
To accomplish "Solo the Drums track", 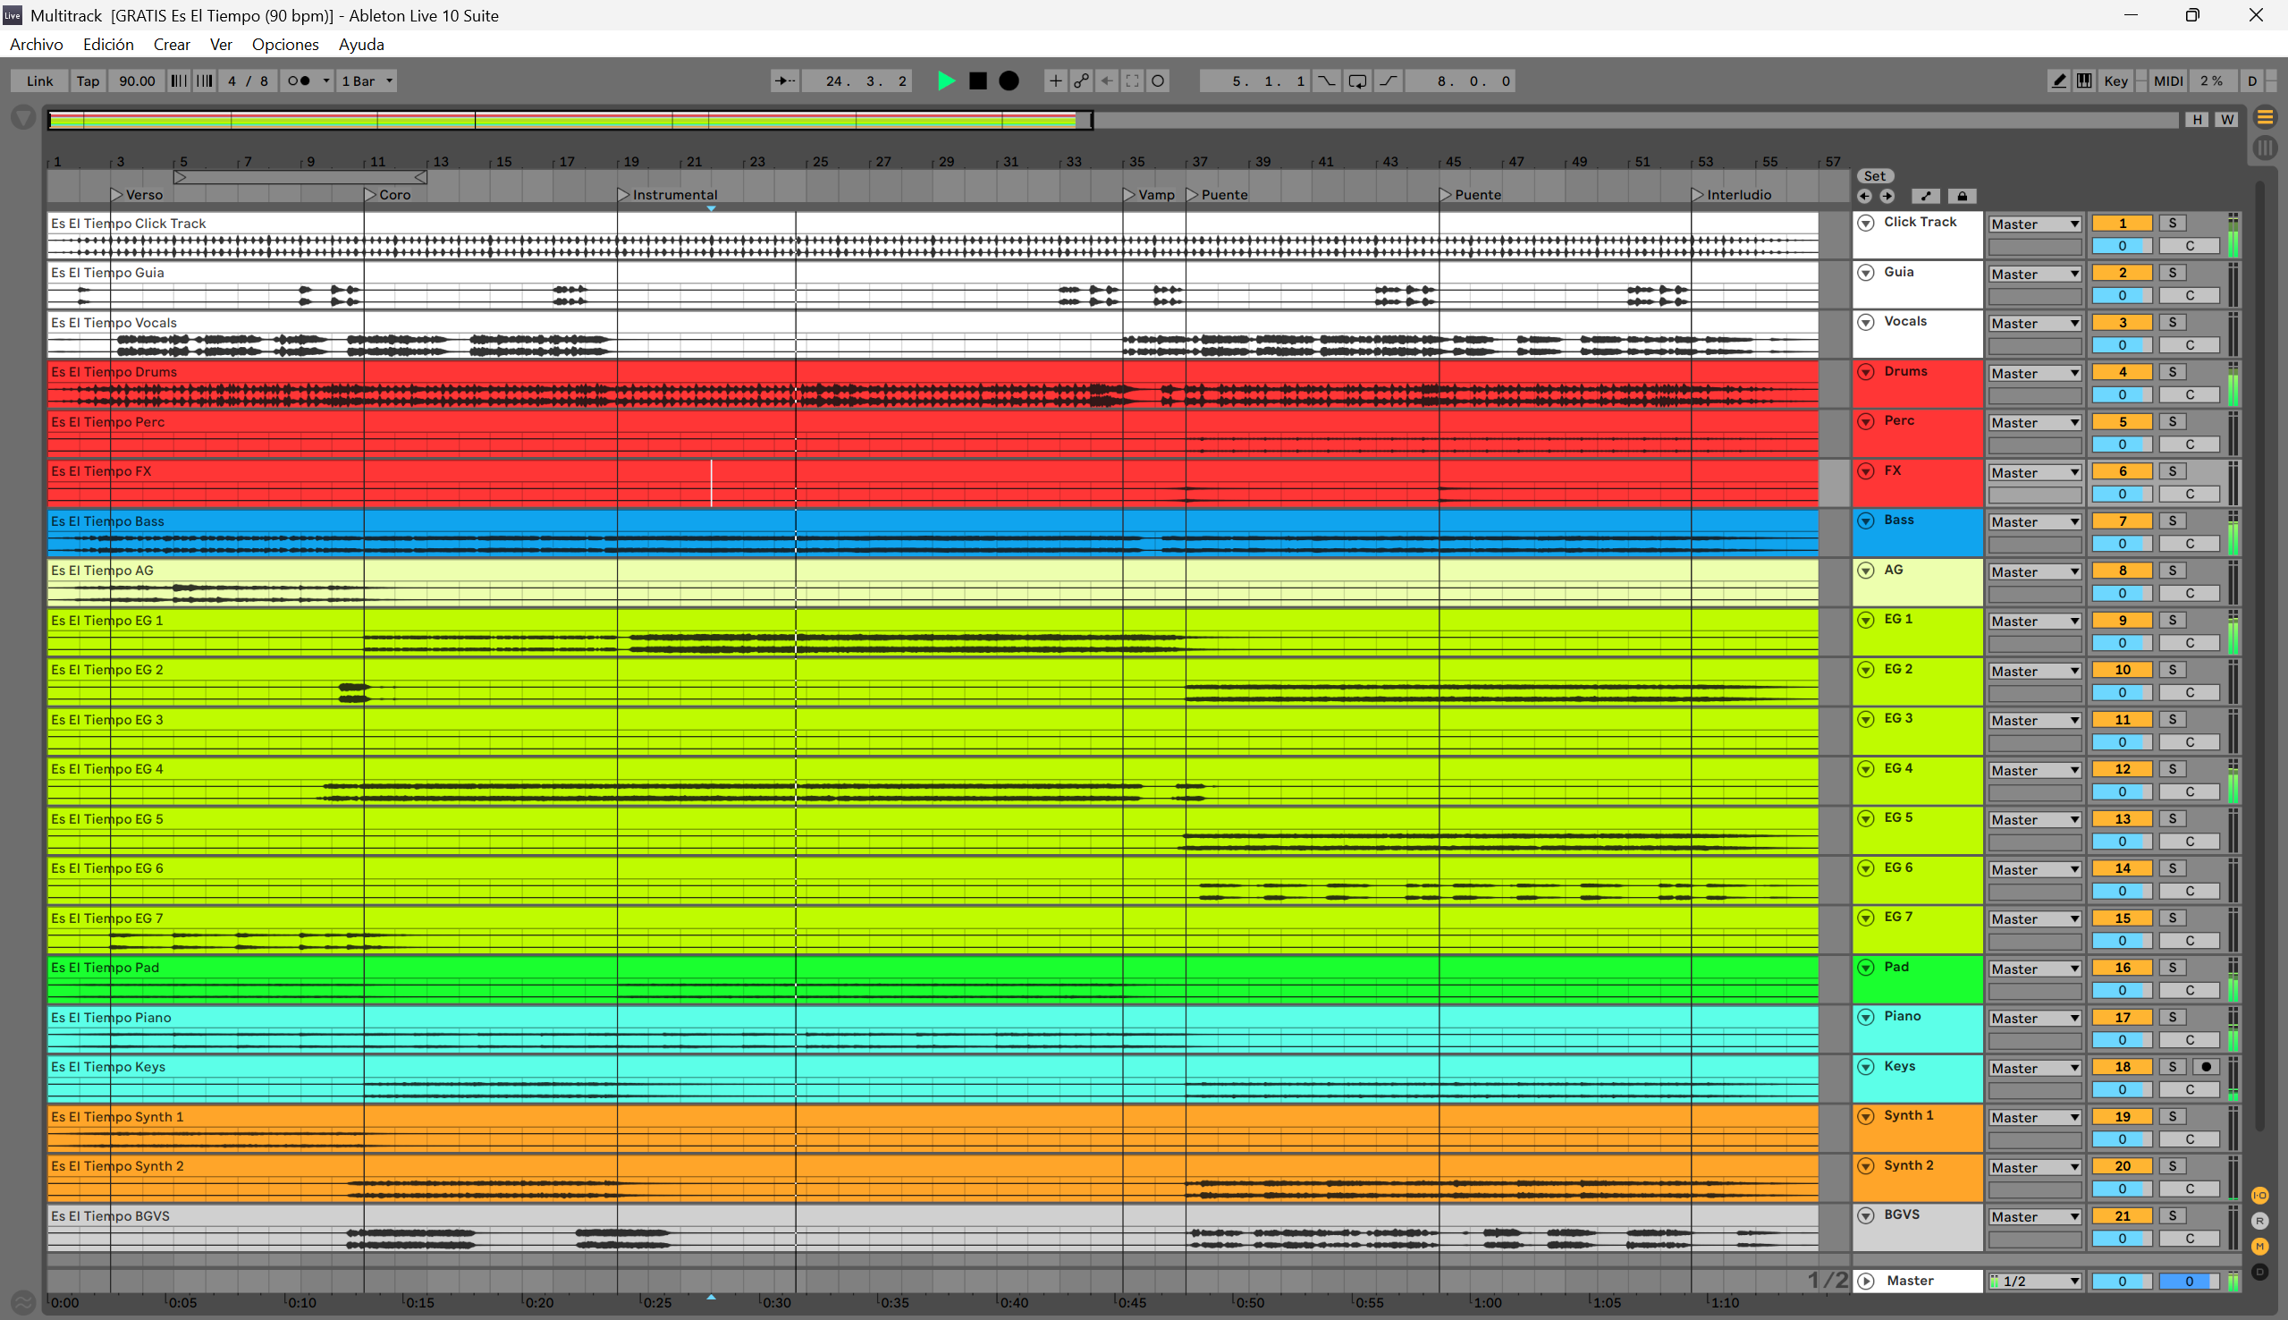I will 2172,372.
